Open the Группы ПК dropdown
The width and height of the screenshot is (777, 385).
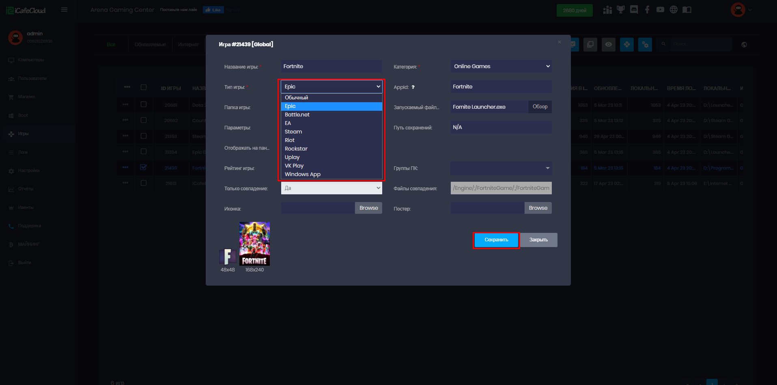[x=501, y=168]
